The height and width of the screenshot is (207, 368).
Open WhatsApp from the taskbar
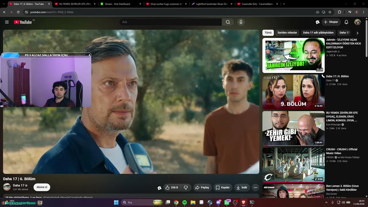coord(227,202)
